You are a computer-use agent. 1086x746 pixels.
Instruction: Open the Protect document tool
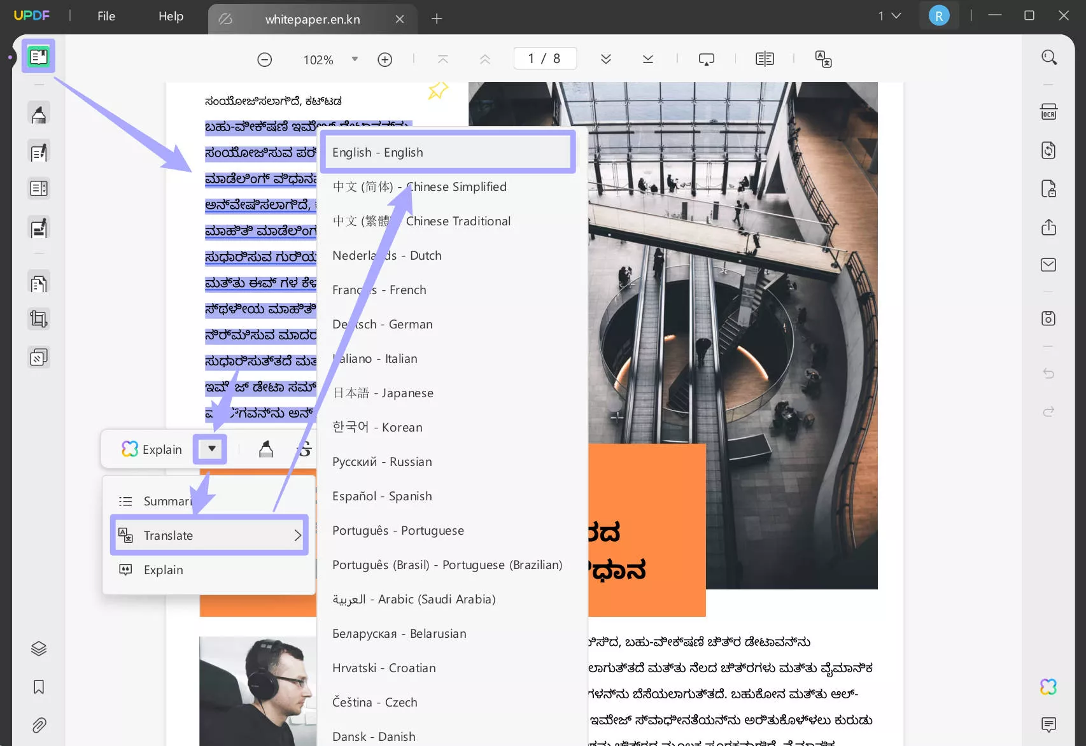click(1048, 189)
